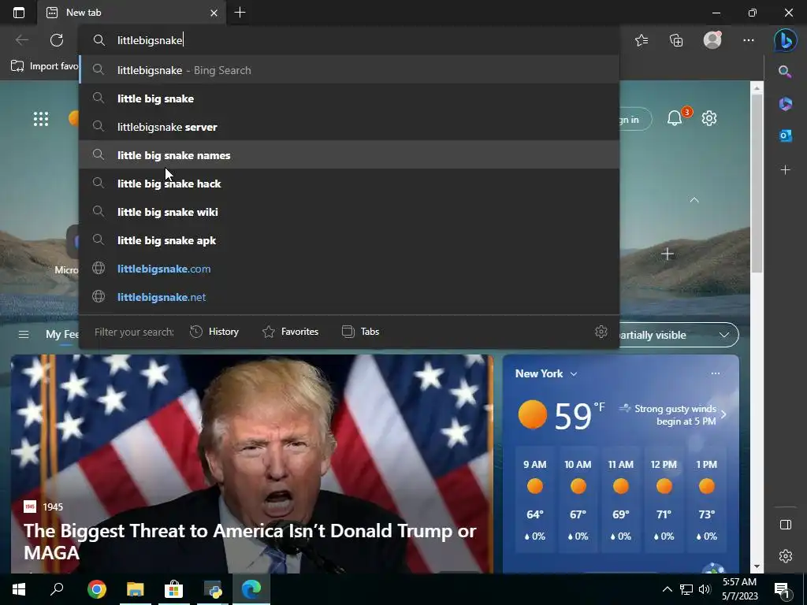Open the volume speaker tray icon

[x=705, y=589]
